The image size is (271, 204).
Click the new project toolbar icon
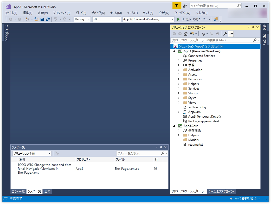point(27,19)
